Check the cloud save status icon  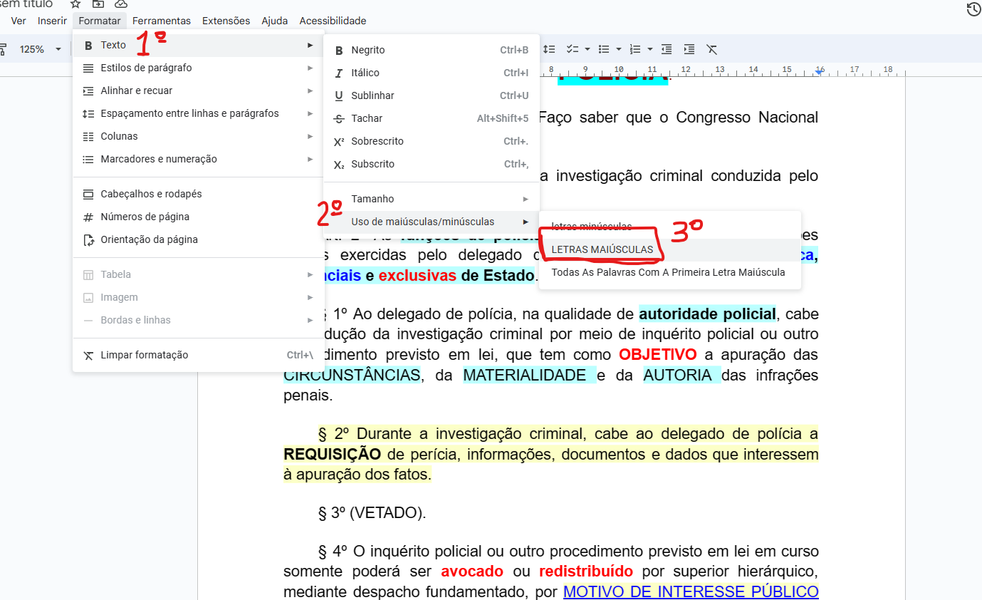coord(121,4)
